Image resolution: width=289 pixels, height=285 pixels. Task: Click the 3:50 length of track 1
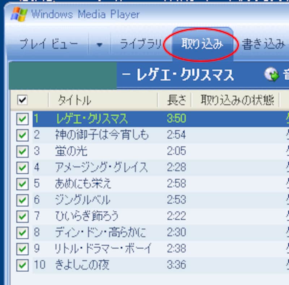coord(176,118)
